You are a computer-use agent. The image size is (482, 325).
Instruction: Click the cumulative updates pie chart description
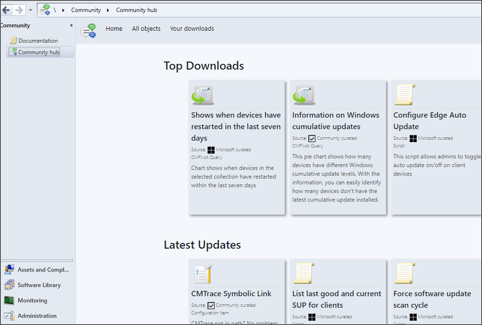click(336, 178)
